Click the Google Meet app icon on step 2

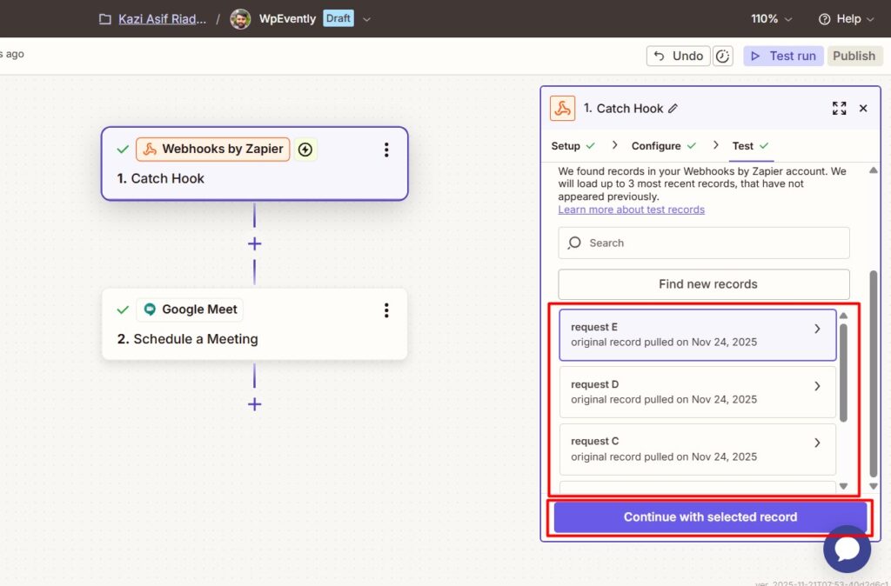click(150, 309)
